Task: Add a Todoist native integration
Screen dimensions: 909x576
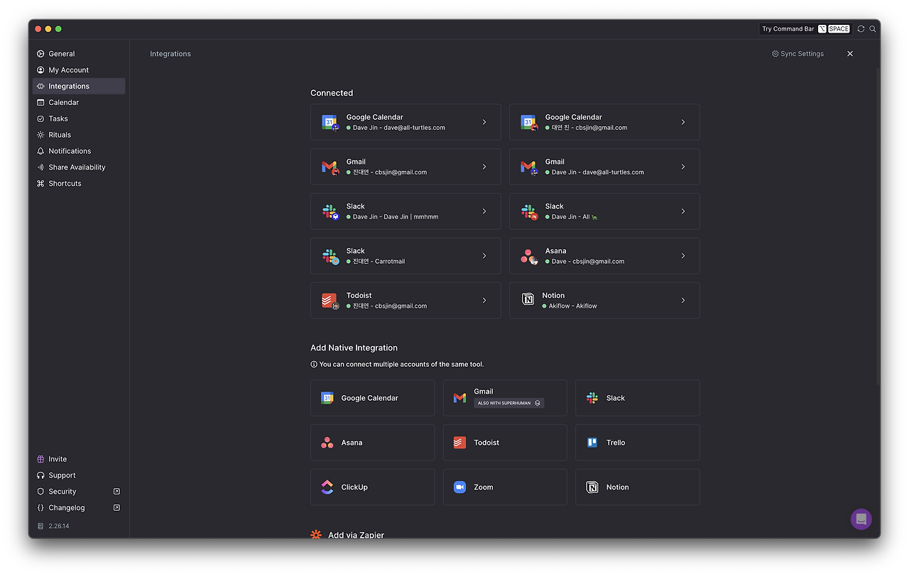Action: [x=505, y=443]
